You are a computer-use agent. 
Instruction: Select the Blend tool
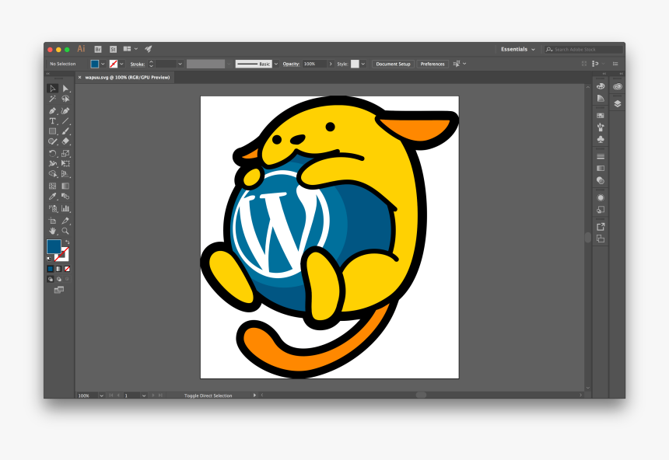coord(65,197)
